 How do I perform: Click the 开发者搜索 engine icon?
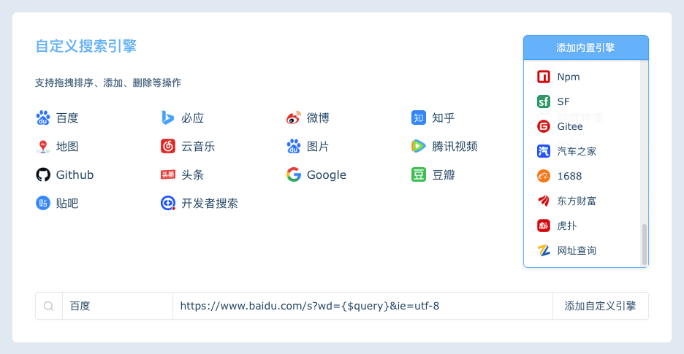pos(168,204)
